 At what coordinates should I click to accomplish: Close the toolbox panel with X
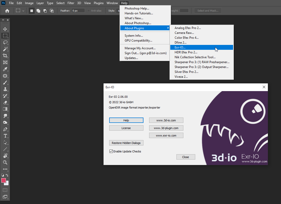pos(8,20)
